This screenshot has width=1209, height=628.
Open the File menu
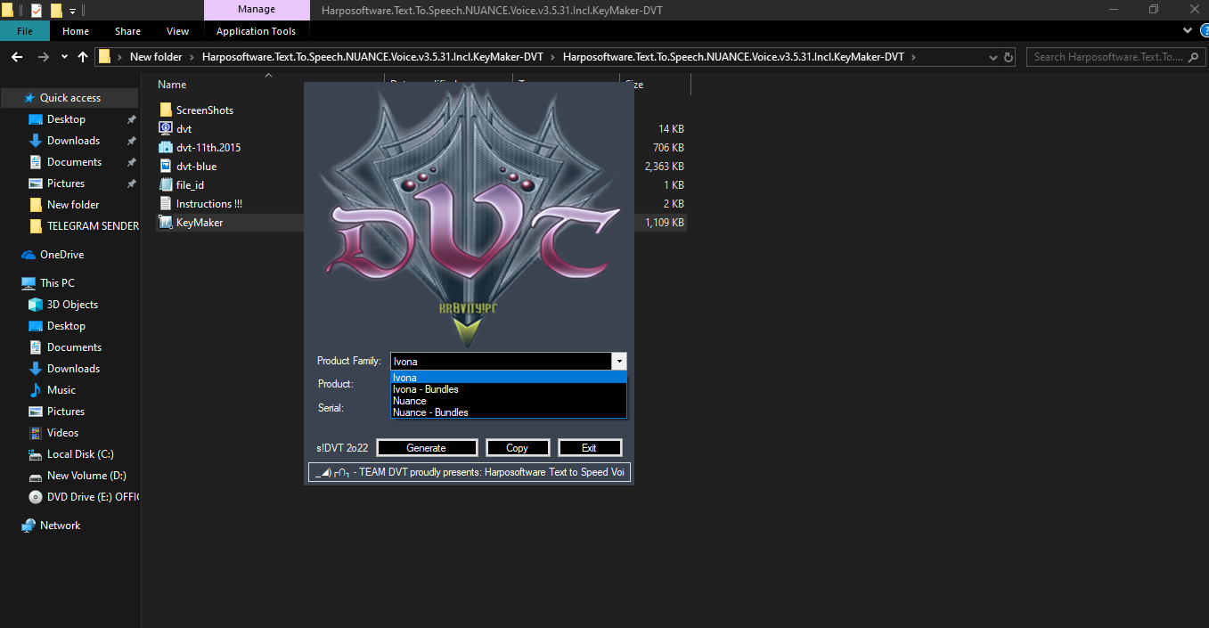[x=25, y=31]
